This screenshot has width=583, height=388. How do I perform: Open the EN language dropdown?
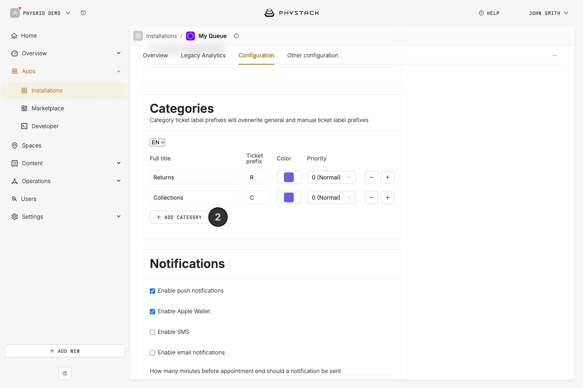pos(157,142)
